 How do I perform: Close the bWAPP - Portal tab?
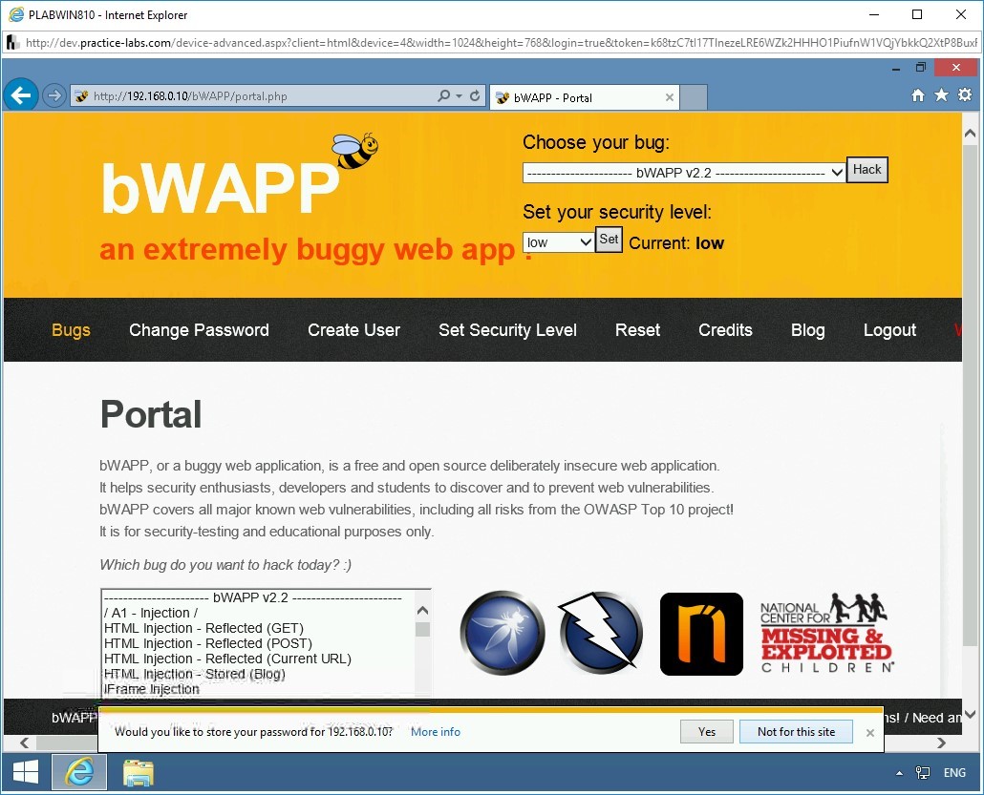[670, 97]
